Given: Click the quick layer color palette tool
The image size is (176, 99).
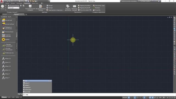Looking at the screenshot, I should point(8,24).
